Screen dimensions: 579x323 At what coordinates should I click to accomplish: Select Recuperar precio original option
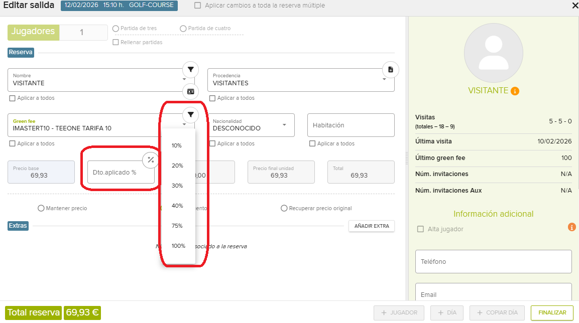coord(284,208)
